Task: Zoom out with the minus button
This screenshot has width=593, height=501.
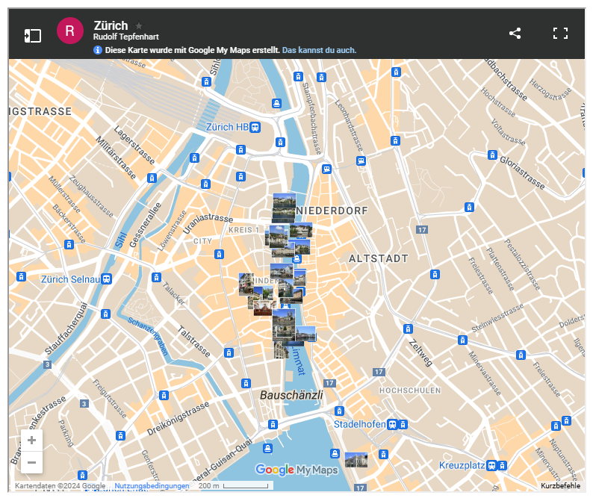Action: pos(31,463)
